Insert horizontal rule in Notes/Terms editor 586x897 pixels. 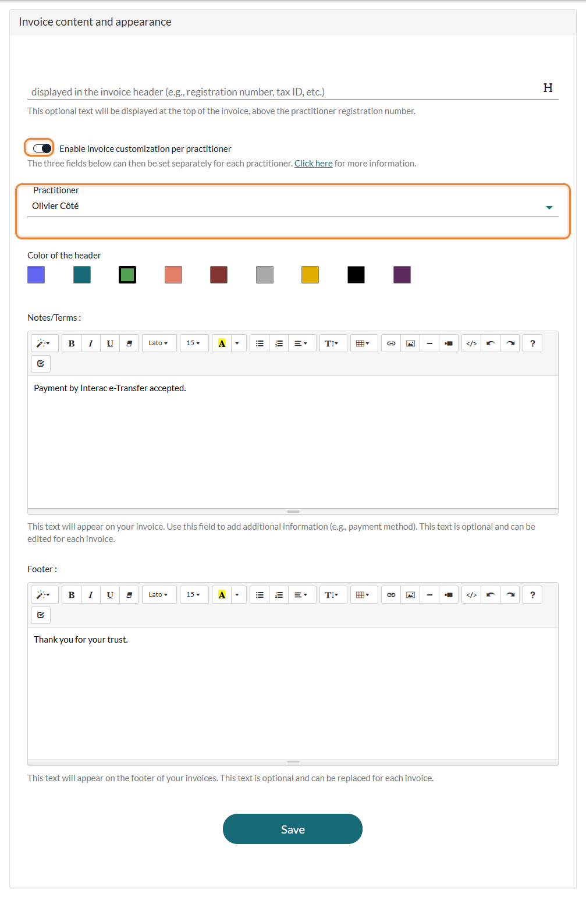[x=429, y=343]
